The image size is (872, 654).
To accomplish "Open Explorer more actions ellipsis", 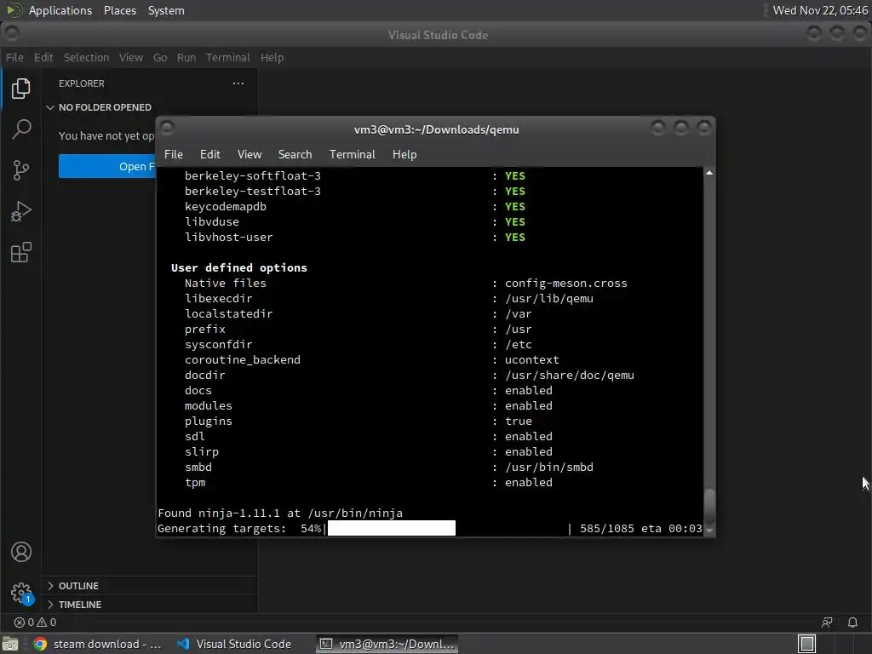I will point(238,83).
